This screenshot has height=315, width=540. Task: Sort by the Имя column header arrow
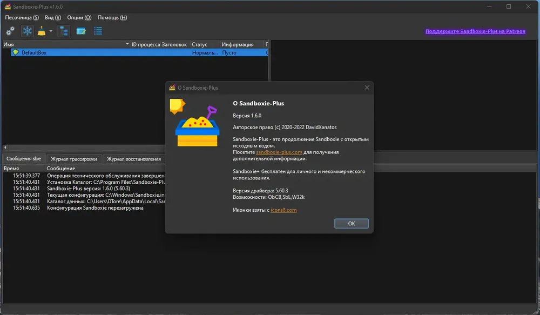click(x=127, y=44)
